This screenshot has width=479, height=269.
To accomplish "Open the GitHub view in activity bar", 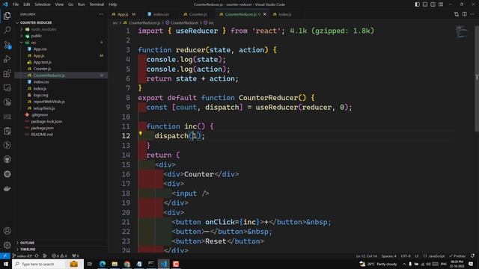I will 7,159.
